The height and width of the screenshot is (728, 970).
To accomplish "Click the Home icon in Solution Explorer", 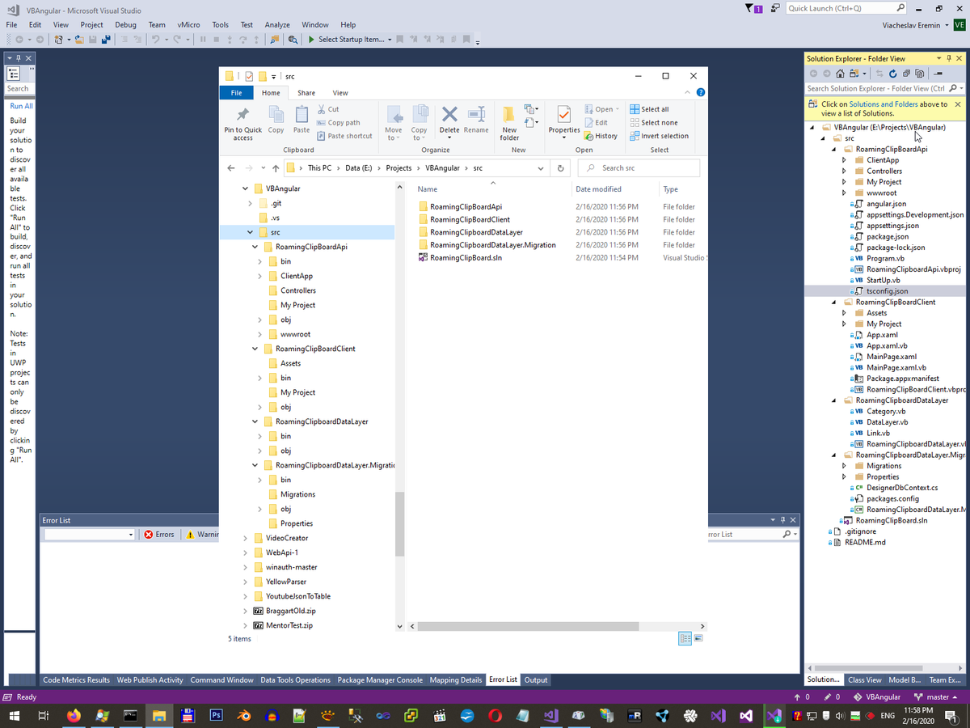I will pos(841,74).
